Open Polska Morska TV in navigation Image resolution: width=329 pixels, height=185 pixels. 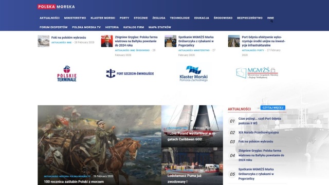click(86, 27)
